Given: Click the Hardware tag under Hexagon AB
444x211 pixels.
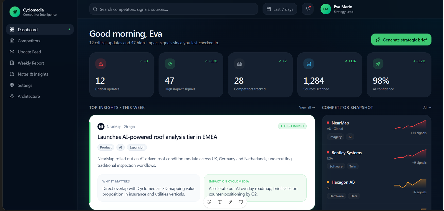Looking at the screenshot, I should tap(336, 196).
